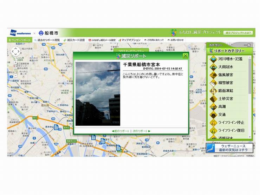This screenshot has height=195, width=260.
Task: Zoom out the map with minus button
Action: pyautogui.click(x=15, y=76)
